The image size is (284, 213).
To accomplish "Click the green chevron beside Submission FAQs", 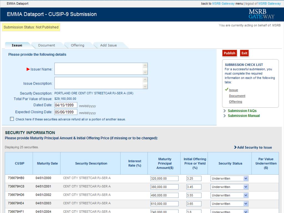I will [x=225, y=110].
